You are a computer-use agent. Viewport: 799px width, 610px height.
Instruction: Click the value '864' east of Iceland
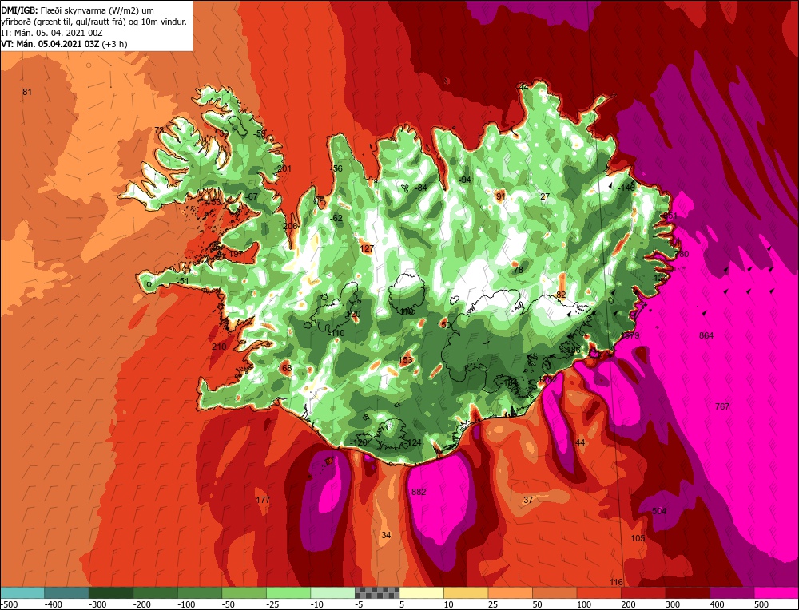pyautogui.click(x=706, y=335)
